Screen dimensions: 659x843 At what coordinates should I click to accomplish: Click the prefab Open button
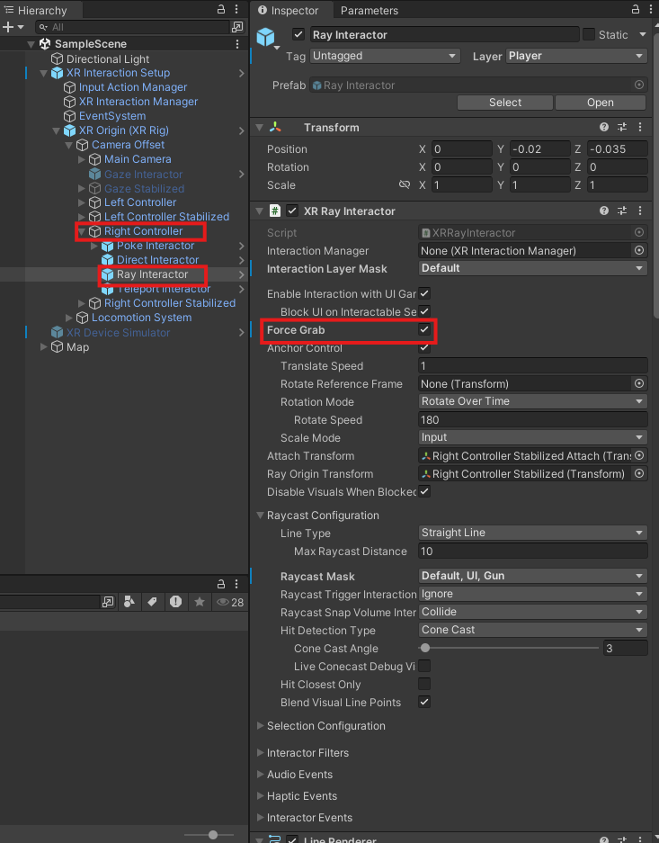(601, 103)
